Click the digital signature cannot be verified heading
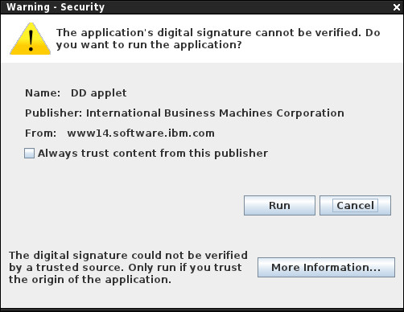Image resolution: width=404 pixels, height=312 pixels. pos(218,39)
